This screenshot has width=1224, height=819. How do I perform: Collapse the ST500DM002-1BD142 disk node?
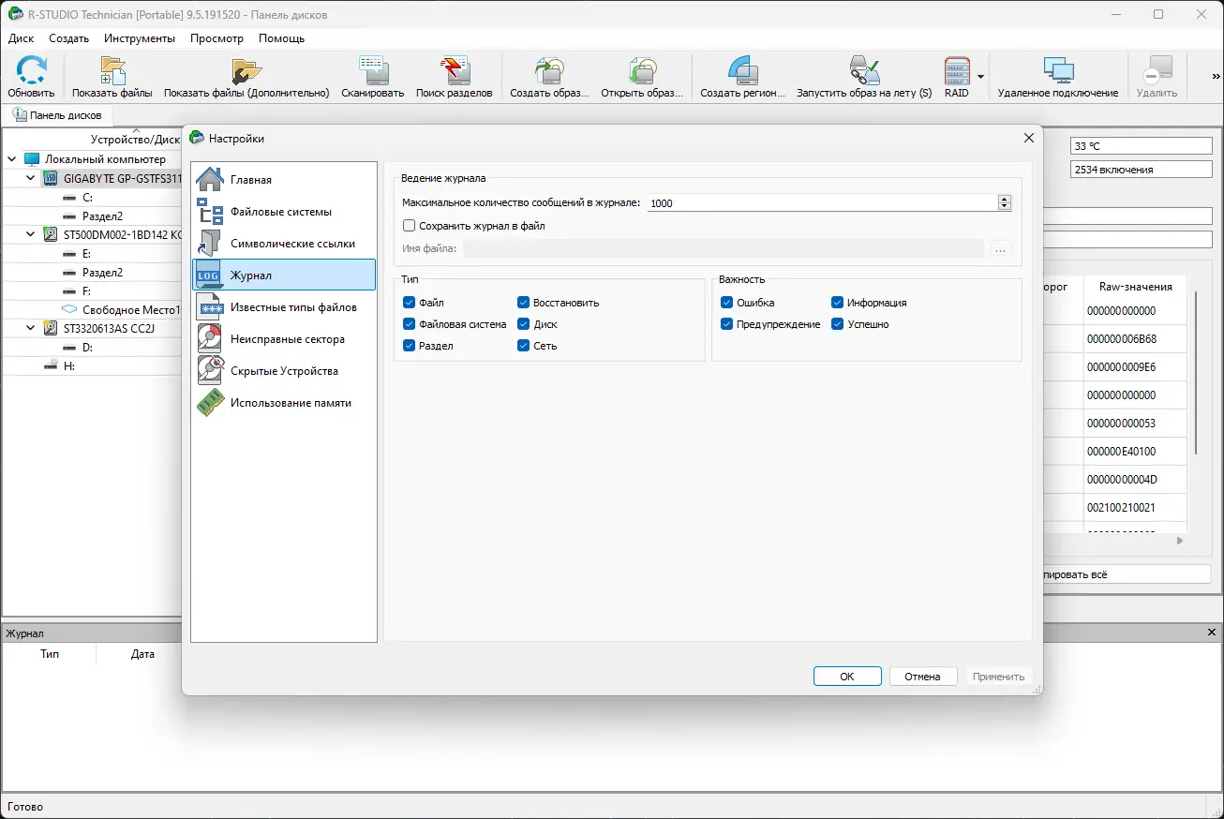click(30, 234)
